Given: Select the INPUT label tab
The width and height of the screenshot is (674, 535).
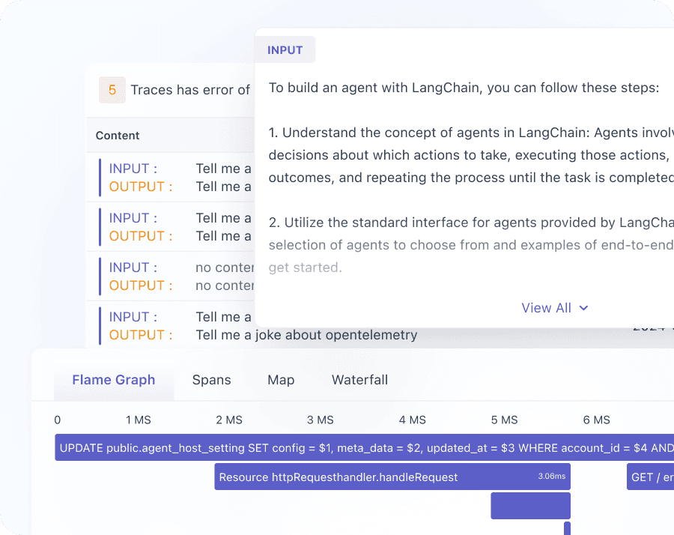Looking at the screenshot, I should pyautogui.click(x=285, y=50).
